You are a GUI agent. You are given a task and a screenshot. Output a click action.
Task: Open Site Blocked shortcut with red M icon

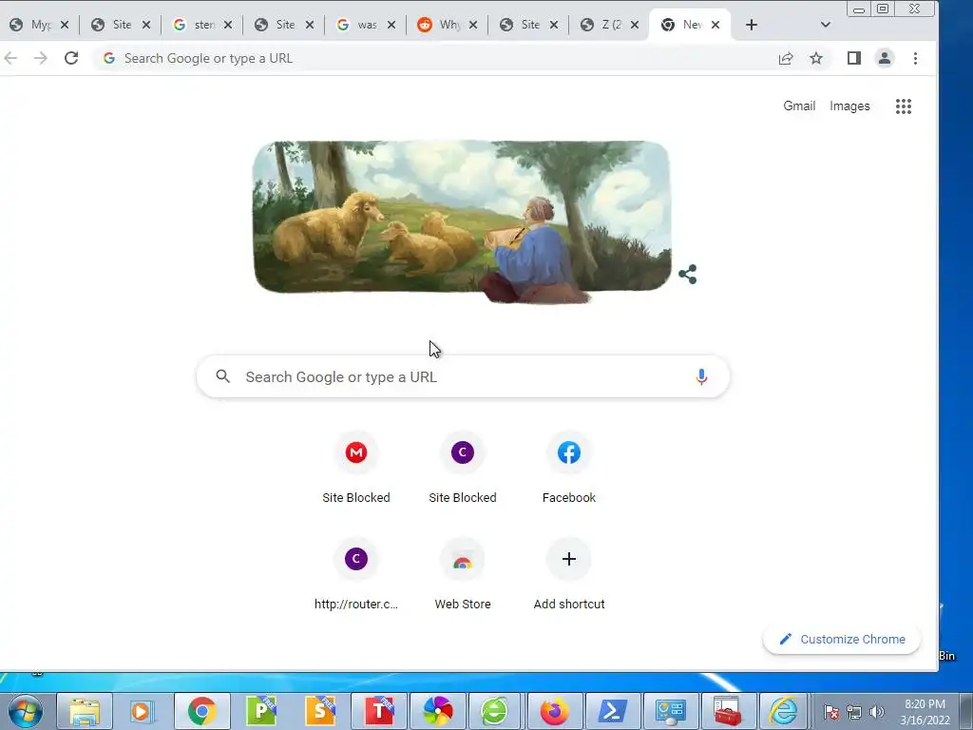point(356,469)
